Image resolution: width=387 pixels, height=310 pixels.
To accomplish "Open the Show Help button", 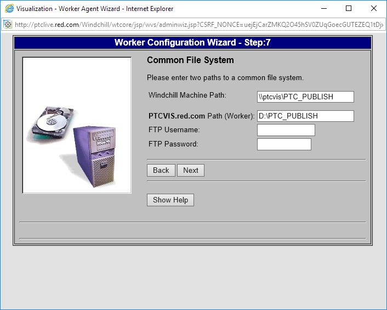I will (x=170, y=200).
